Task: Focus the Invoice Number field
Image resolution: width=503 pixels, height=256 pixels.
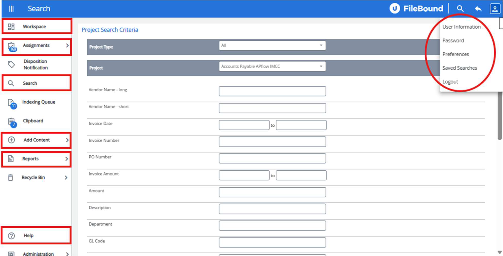Action: pos(272,142)
